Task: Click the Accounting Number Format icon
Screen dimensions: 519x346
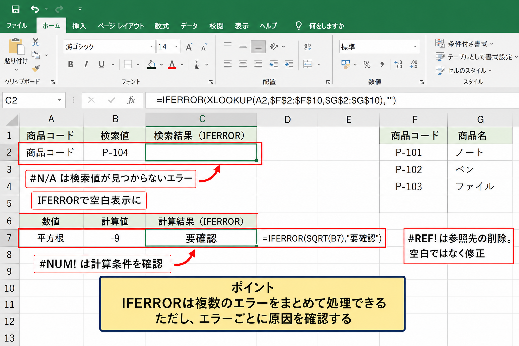Action: click(x=346, y=64)
